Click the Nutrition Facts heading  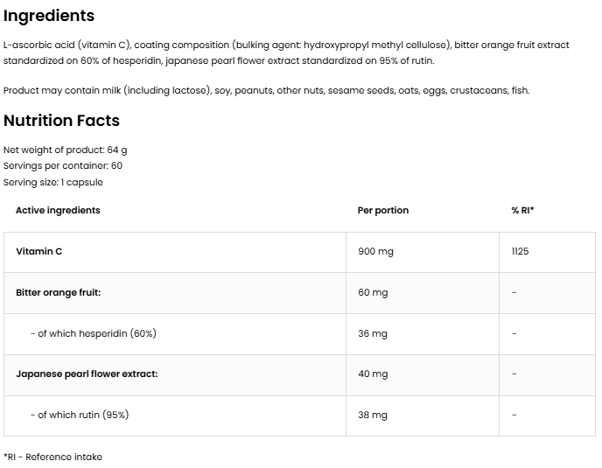(61, 121)
